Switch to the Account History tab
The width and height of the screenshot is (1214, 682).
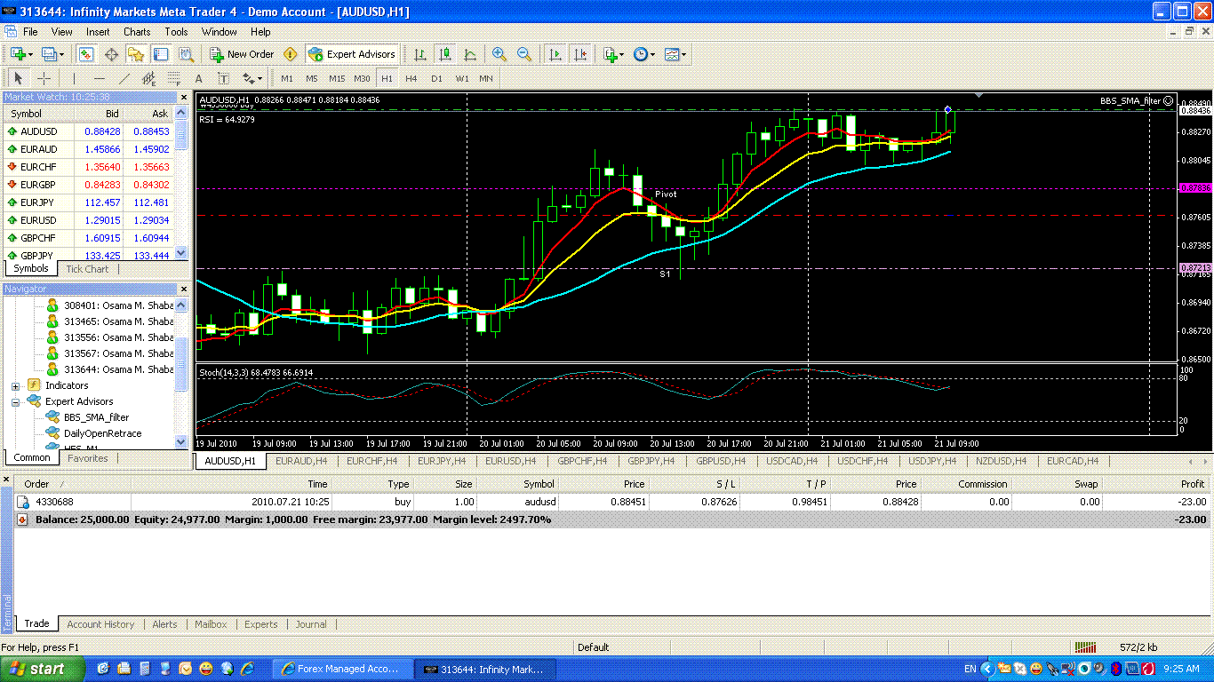(100, 624)
